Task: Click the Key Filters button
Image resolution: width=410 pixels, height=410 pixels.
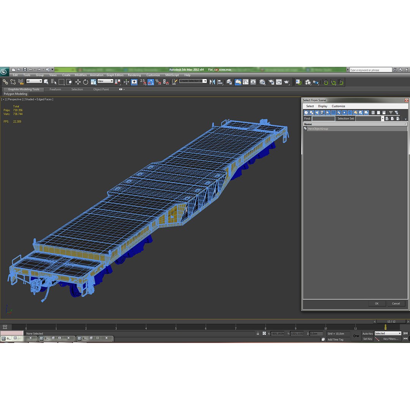Action: point(391,339)
